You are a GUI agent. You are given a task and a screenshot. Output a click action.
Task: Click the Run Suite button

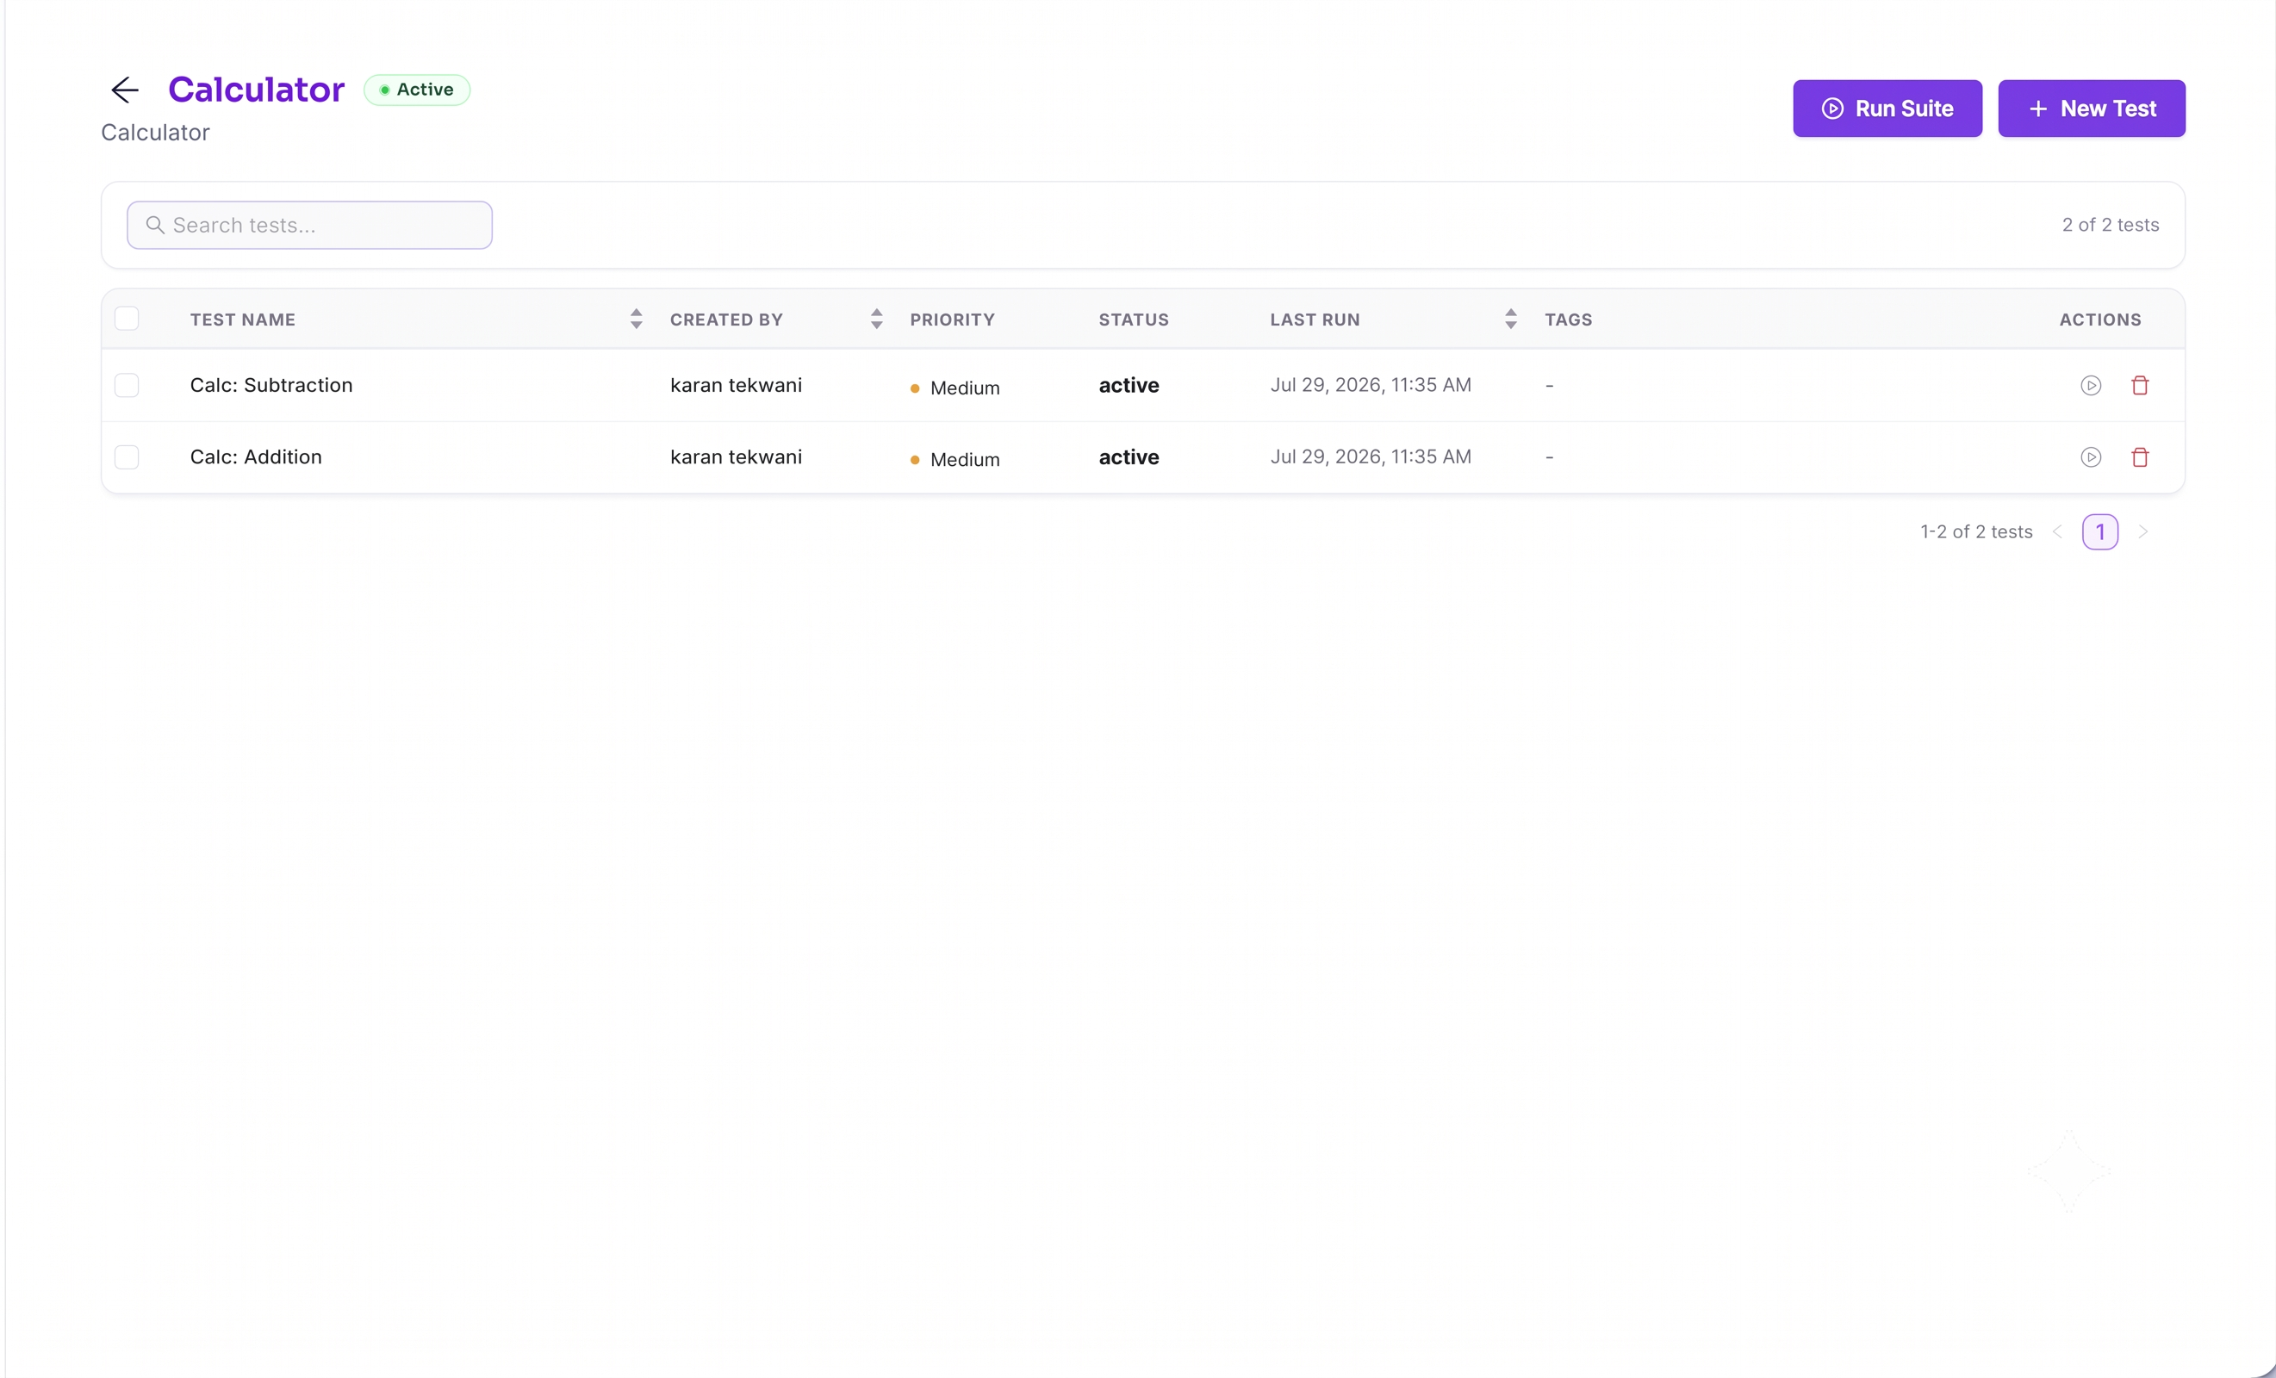click(1887, 109)
